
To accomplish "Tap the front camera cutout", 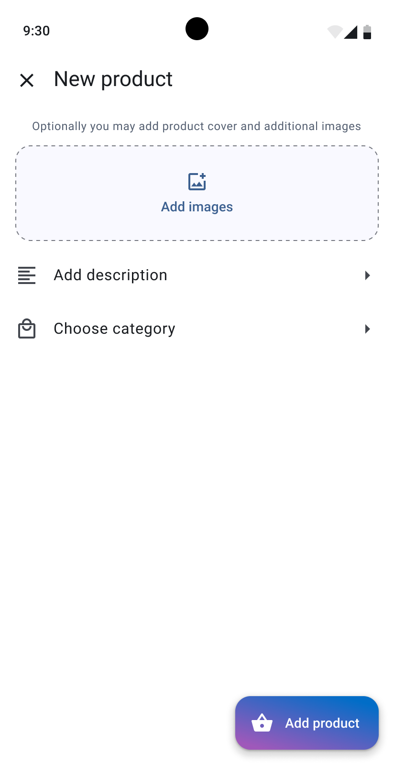I will tap(197, 29).
